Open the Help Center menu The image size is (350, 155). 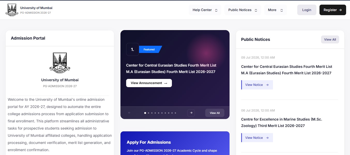[x=205, y=10]
